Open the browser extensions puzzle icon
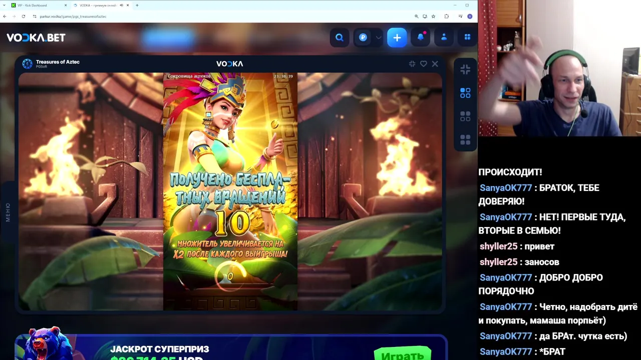This screenshot has width=641, height=360. point(447,16)
